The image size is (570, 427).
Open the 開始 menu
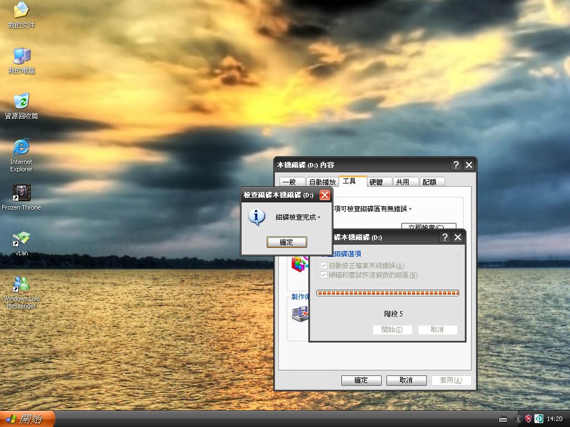pyautogui.click(x=22, y=419)
